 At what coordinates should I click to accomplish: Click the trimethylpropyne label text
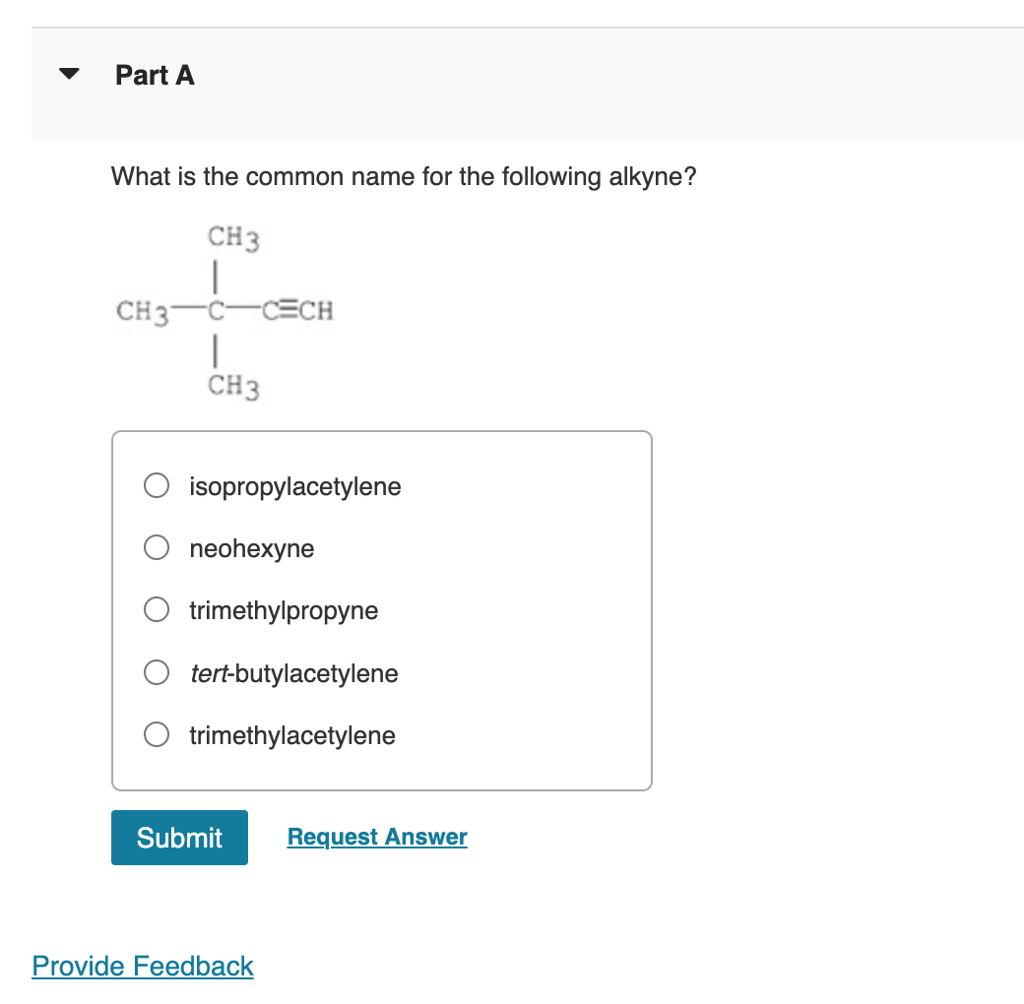pos(283,609)
